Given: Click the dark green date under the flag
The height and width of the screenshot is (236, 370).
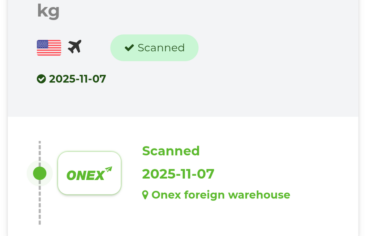Looking at the screenshot, I should coord(77,79).
